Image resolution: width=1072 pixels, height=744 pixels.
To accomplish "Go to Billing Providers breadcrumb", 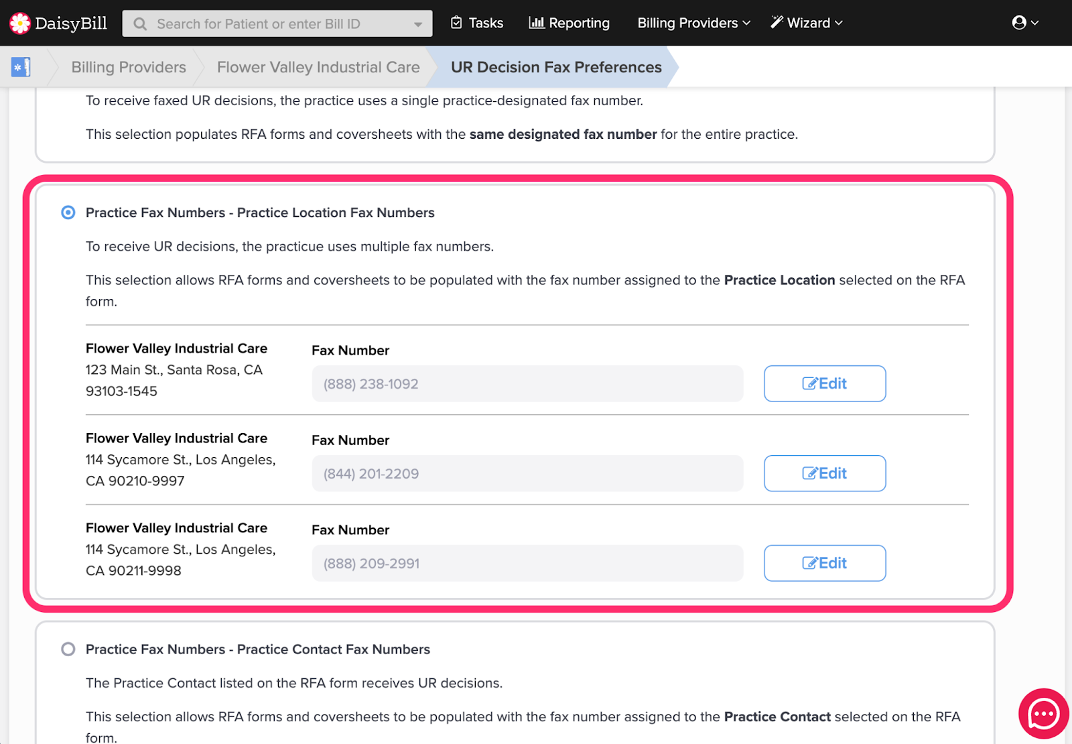I will (129, 67).
